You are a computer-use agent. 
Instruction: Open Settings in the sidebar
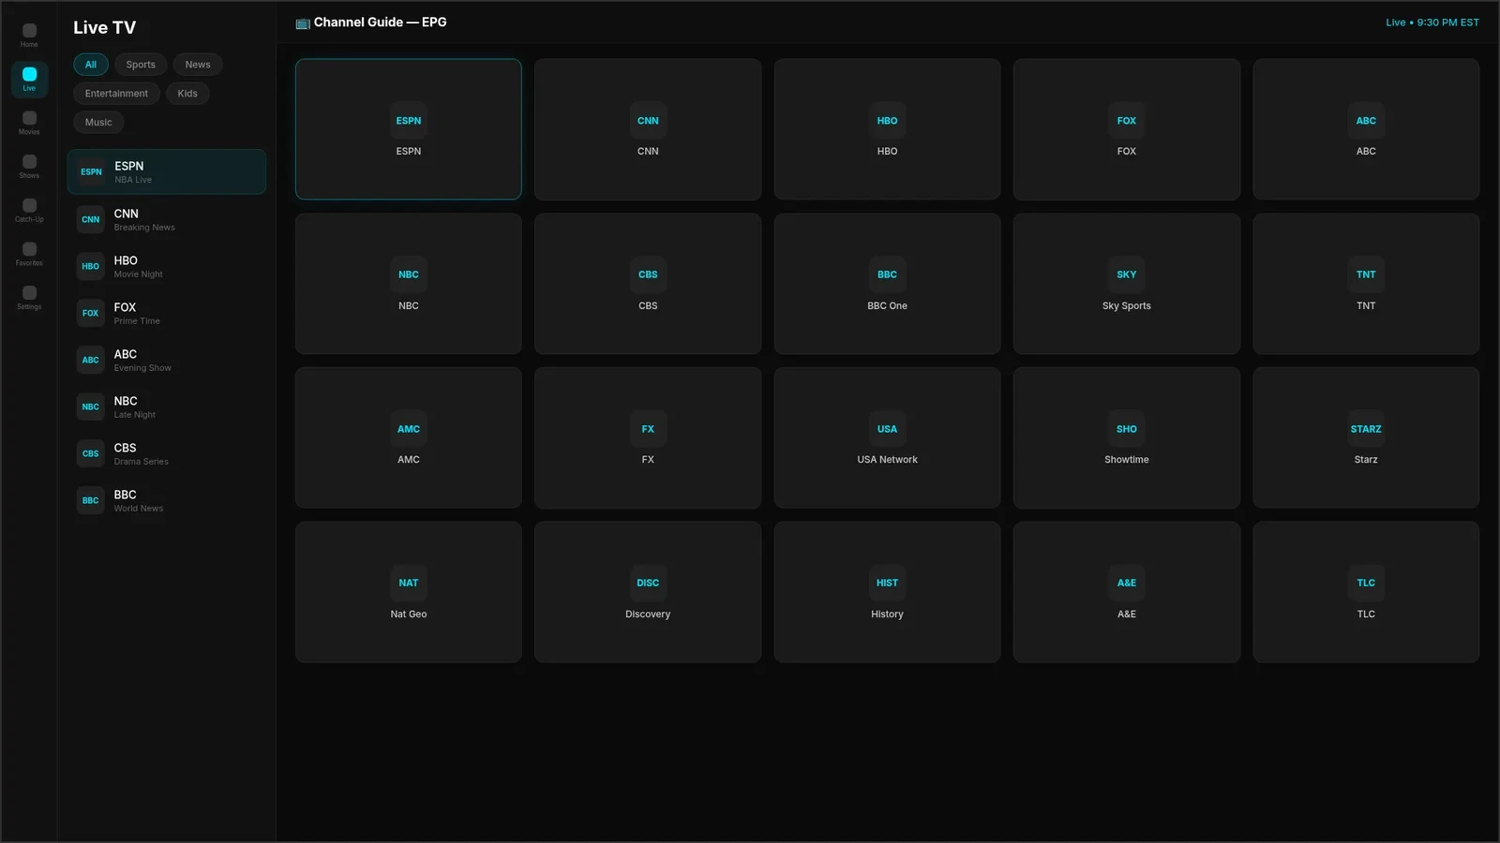coord(29,298)
